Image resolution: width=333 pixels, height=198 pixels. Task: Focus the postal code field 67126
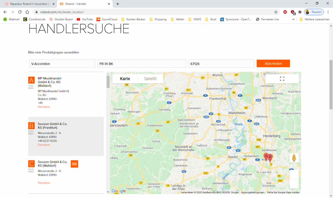[x=221, y=63]
